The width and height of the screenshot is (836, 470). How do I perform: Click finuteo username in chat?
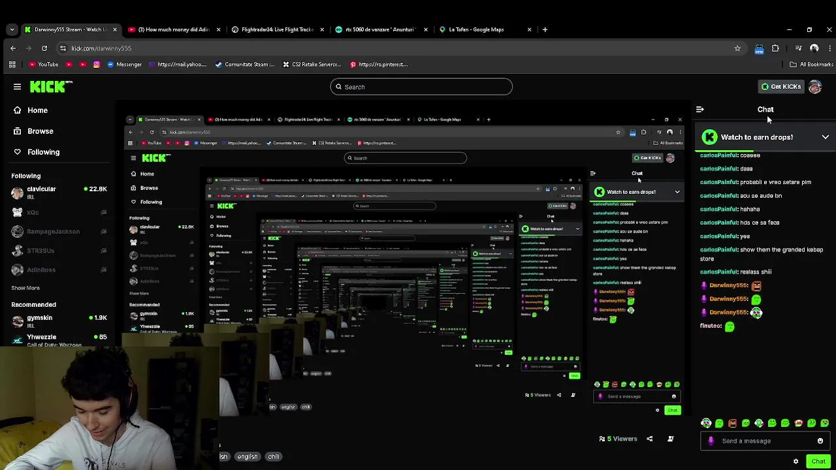(711, 326)
